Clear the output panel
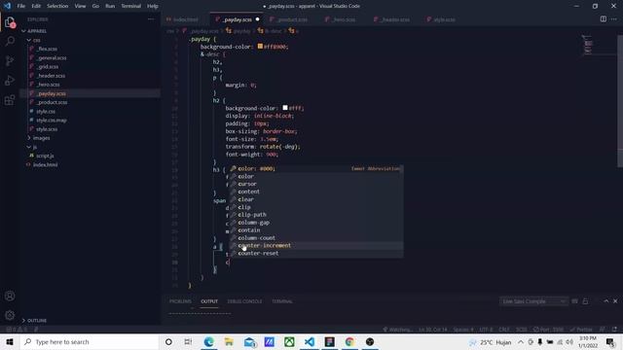The width and height of the screenshot is (623, 350). 574,301
